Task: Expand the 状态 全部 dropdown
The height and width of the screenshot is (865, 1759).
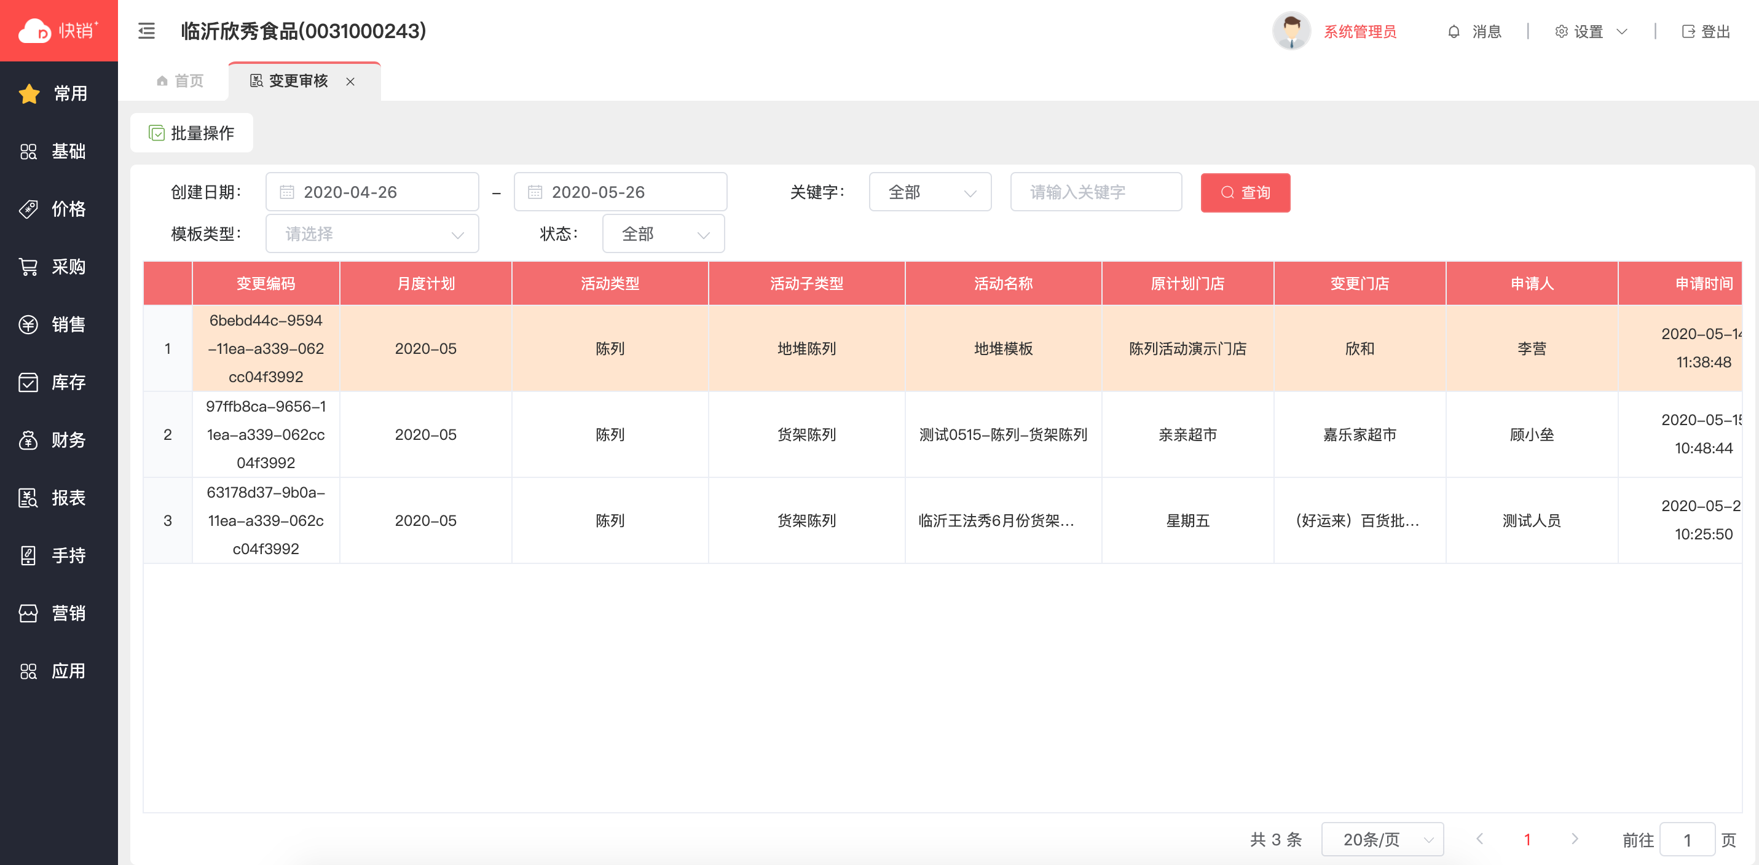Action: [x=663, y=233]
